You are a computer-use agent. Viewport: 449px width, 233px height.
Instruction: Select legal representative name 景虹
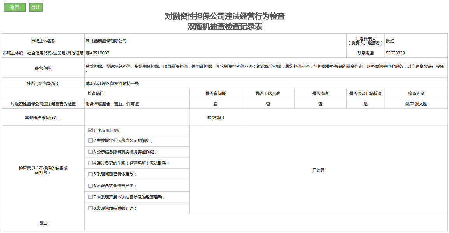tap(390, 41)
